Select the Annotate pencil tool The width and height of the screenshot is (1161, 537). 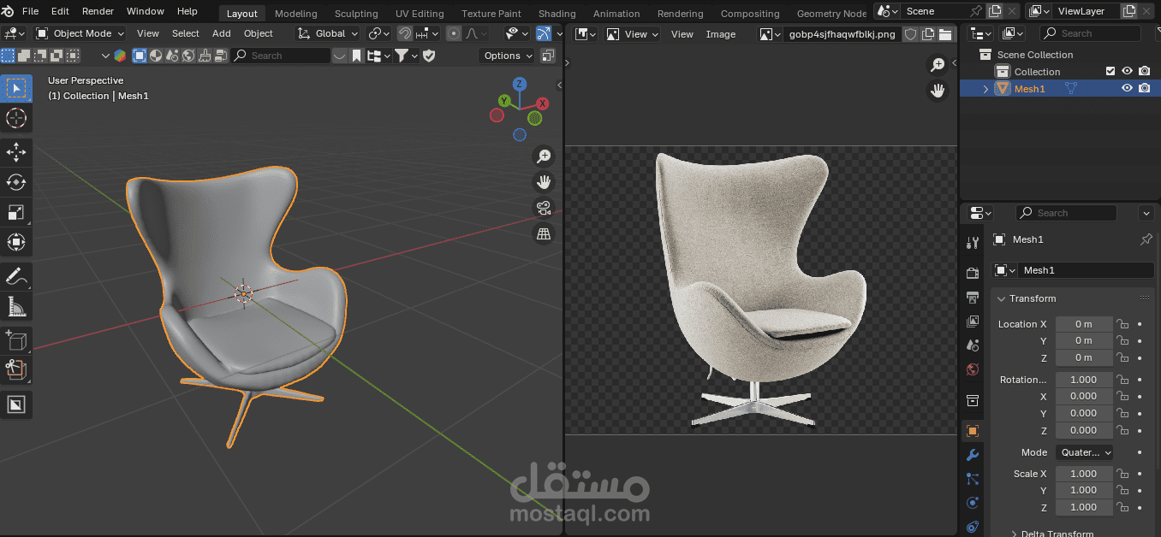(x=16, y=276)
